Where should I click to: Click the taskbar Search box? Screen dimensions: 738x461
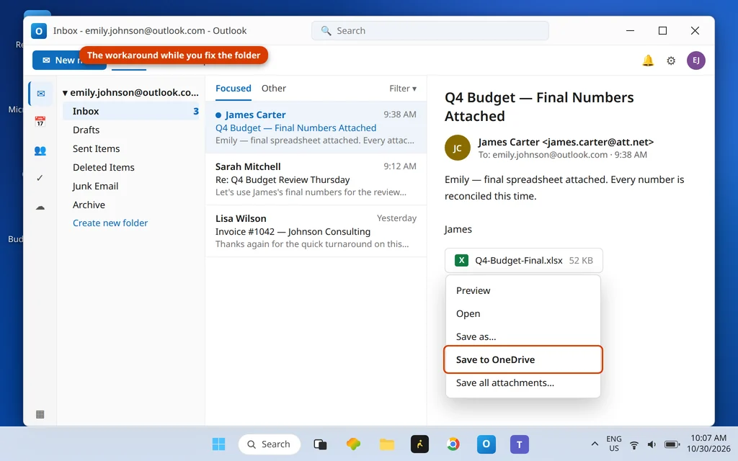pyautogui.click(x=270, y=444)
